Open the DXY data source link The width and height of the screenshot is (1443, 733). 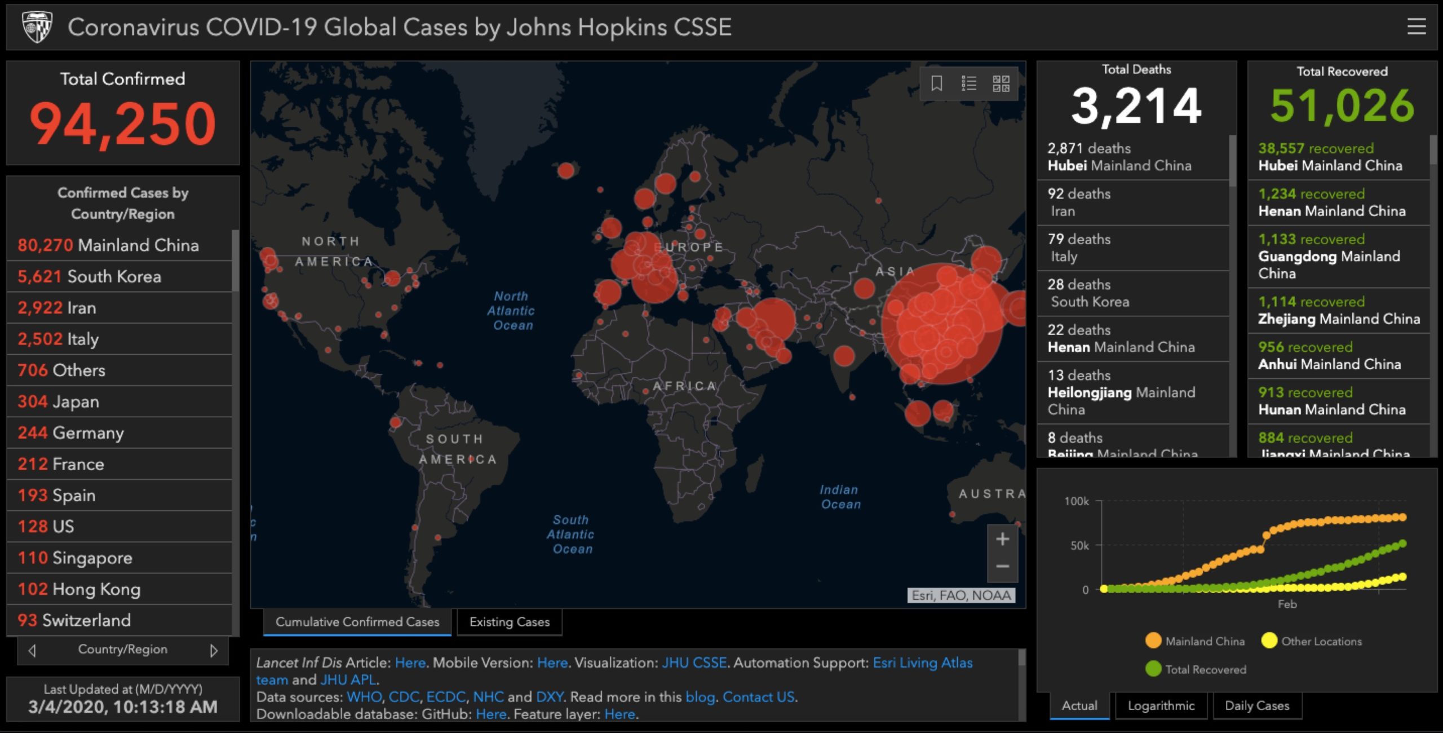(x=550, y=697)
